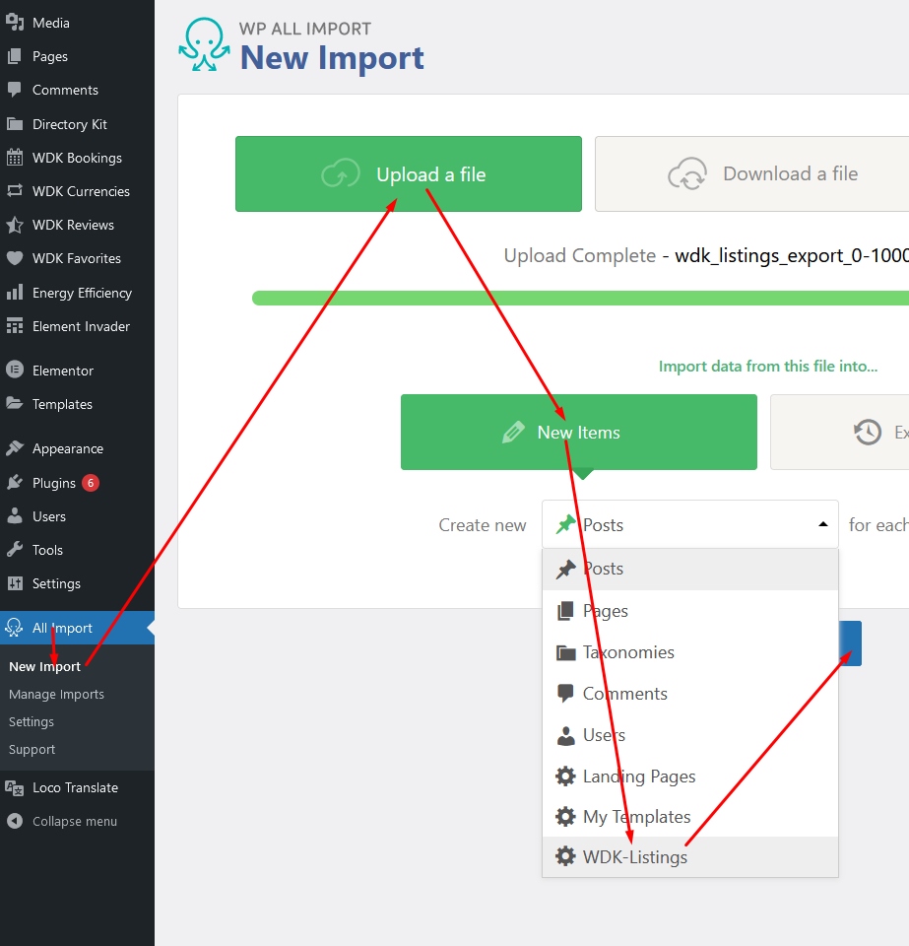Click the upload progress bar
This screenshot has height=946, width=909.
(580, 298)
